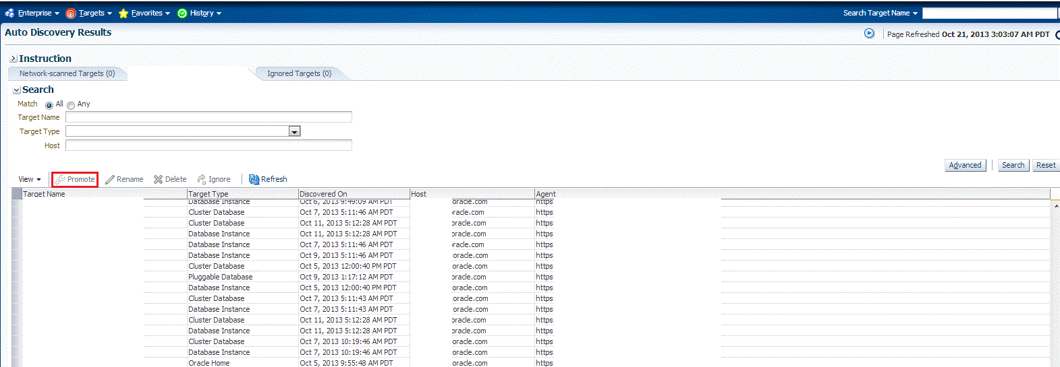This screenshot has width=1060, height=367.
Task: Switch to Network-scanned Targets (0) tab
Action: (x=67, y=73)
